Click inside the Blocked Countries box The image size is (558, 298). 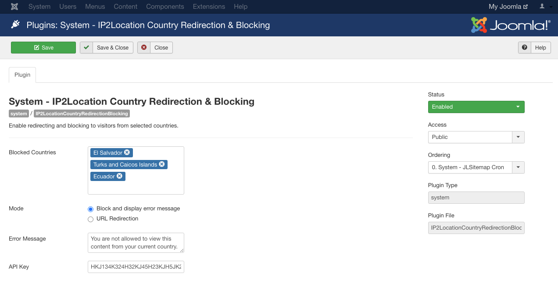[136, 170]
